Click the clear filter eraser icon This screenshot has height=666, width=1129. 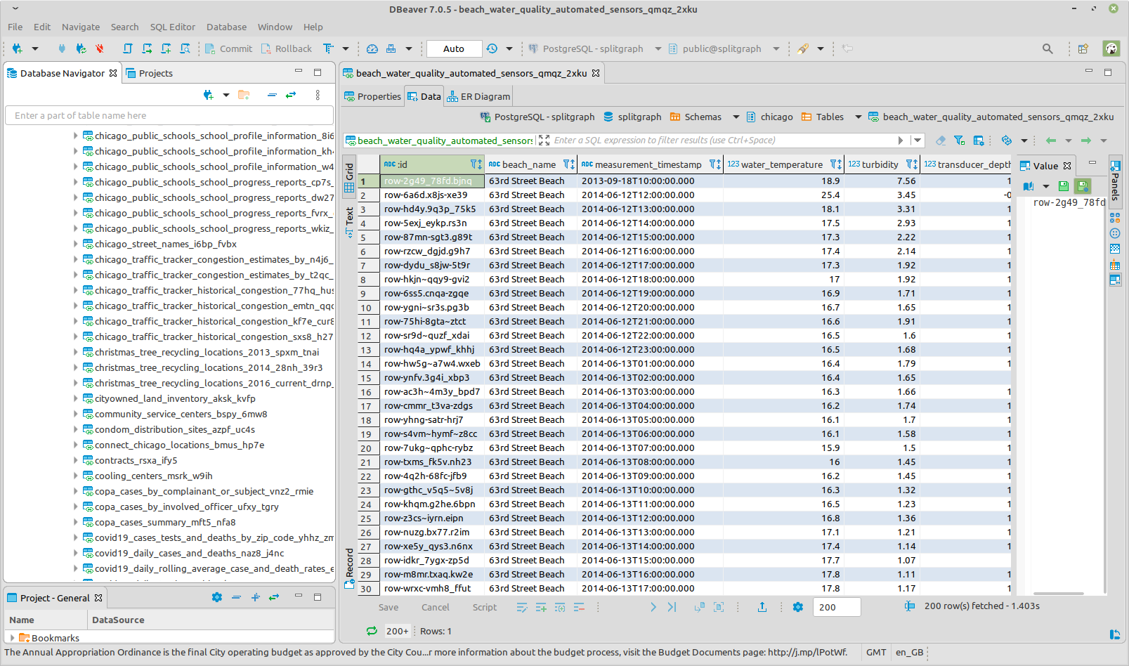[x=941, y=141]
